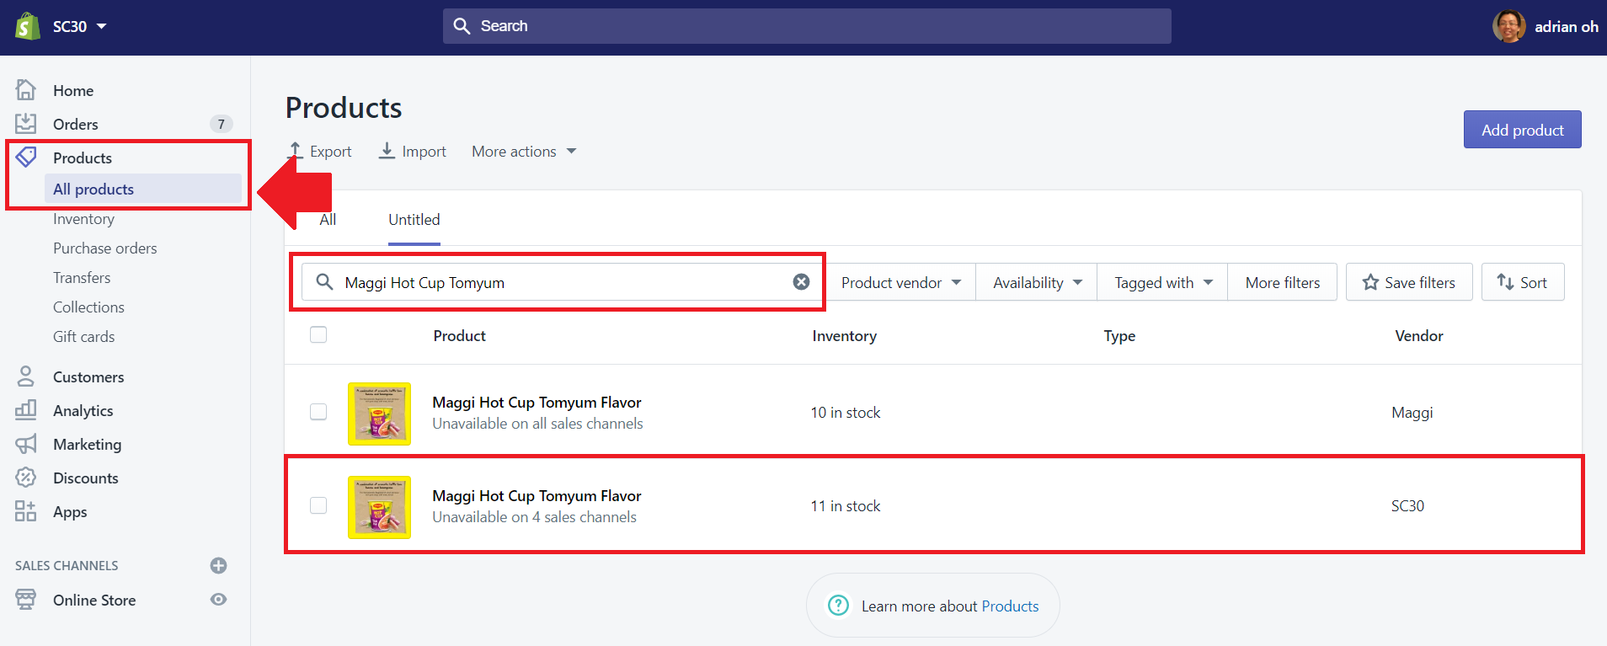Click the Home house icon in sidebar

[26, 89]
